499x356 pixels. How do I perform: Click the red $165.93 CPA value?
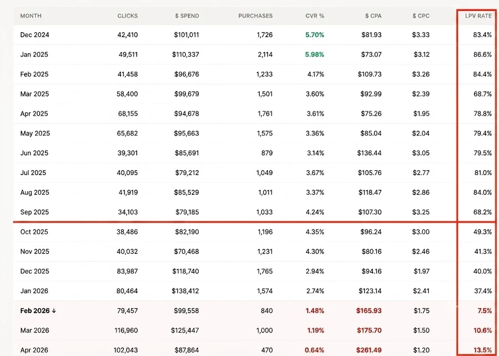coord(369,311)
